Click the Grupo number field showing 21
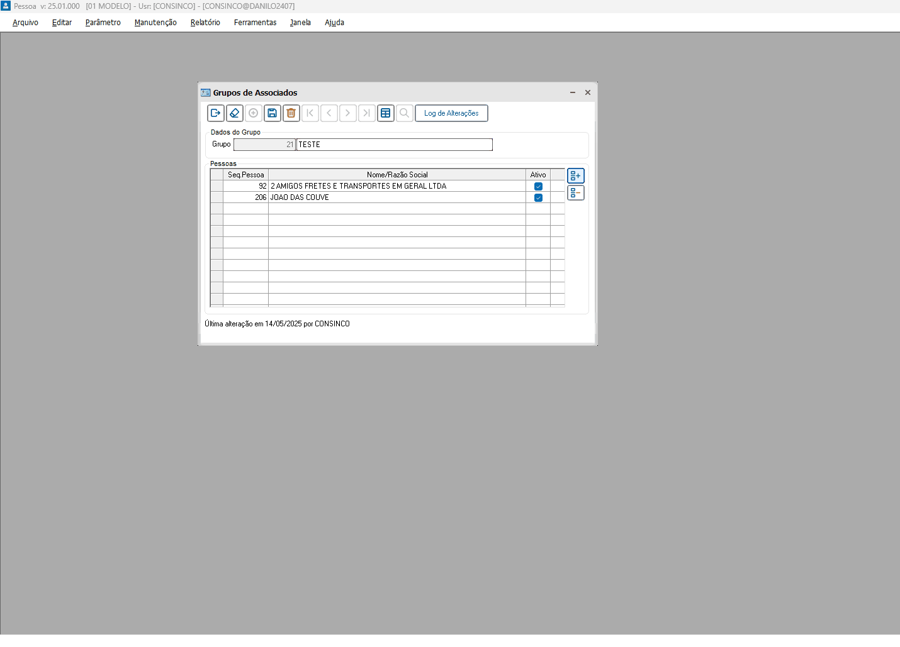The height and width of the screenshot is (647, 900). pyautogui.click(x=264, y=145)
